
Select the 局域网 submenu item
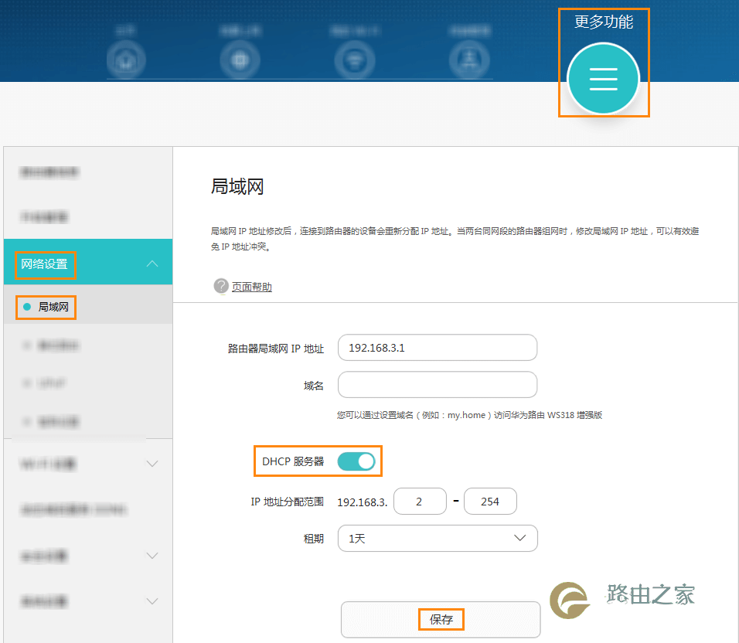pos(48,307)
